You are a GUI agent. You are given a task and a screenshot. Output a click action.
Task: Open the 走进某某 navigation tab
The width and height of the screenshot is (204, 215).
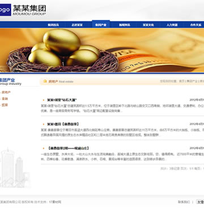(77, 25)
